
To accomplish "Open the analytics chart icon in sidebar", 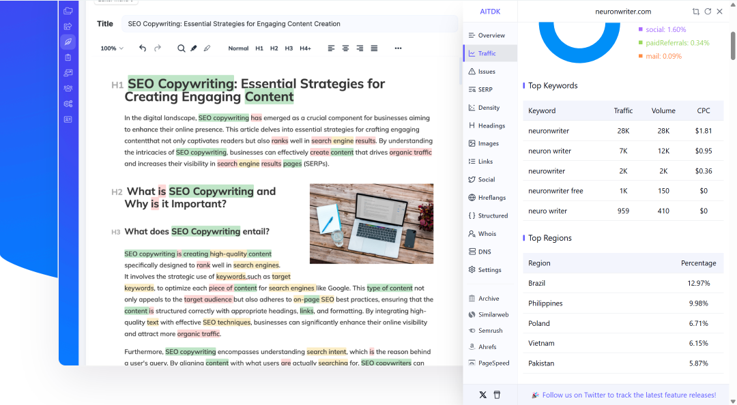I will [68, 73].
